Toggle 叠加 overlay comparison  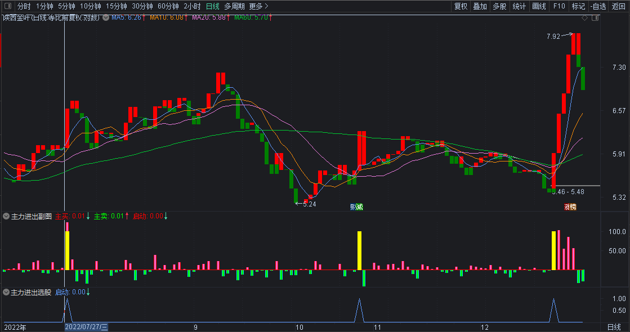click(x=480, y=6)
